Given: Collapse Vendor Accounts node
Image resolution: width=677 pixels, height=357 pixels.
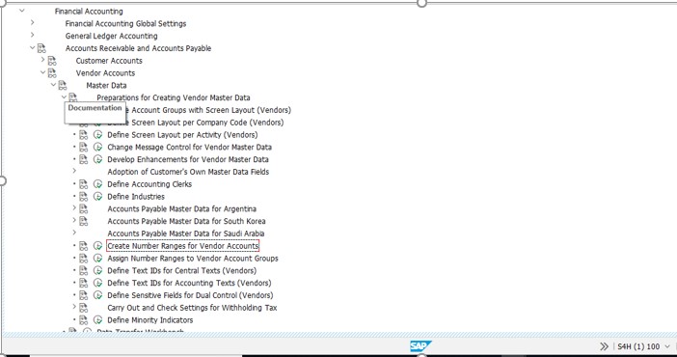Looking at the screenshot, I should [42, 72].
